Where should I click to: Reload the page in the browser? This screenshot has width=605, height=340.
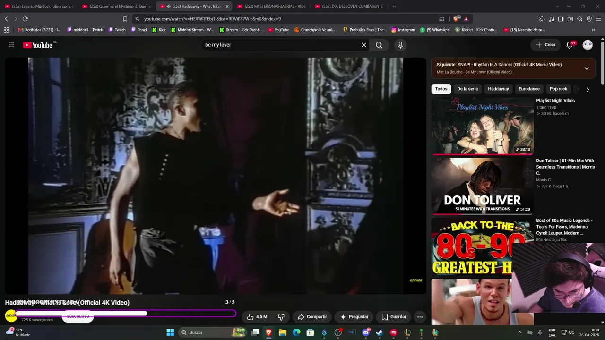point(25,19)
